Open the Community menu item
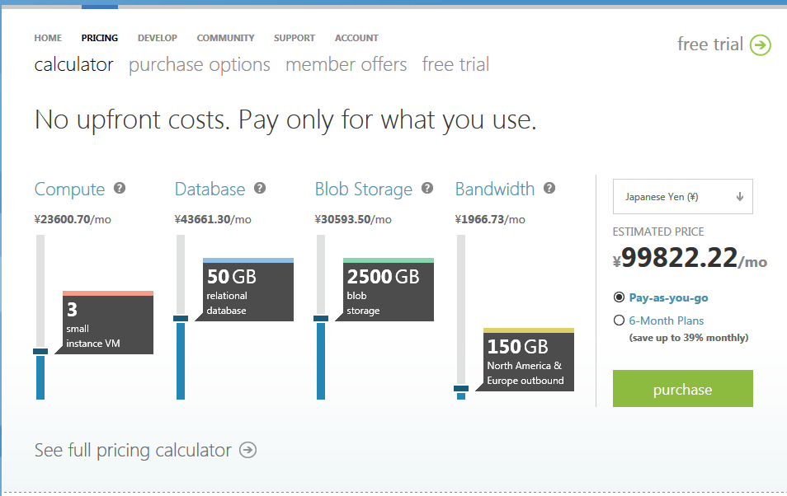The image size is (787, 496). point(225,38)
